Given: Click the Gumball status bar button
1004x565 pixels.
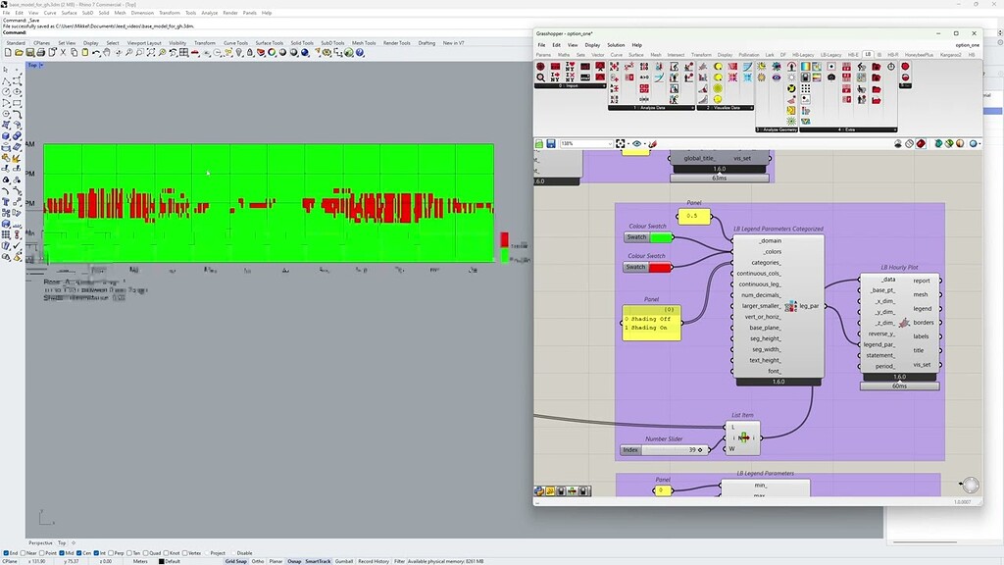Looking at the screenshot, I should tap(343, 561).
